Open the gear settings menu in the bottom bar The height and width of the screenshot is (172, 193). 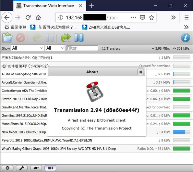click(x=7, y=168)
